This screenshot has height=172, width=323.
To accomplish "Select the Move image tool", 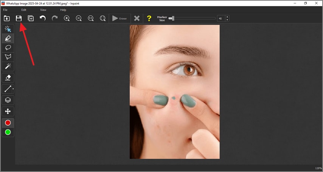I will pos(8,111).
